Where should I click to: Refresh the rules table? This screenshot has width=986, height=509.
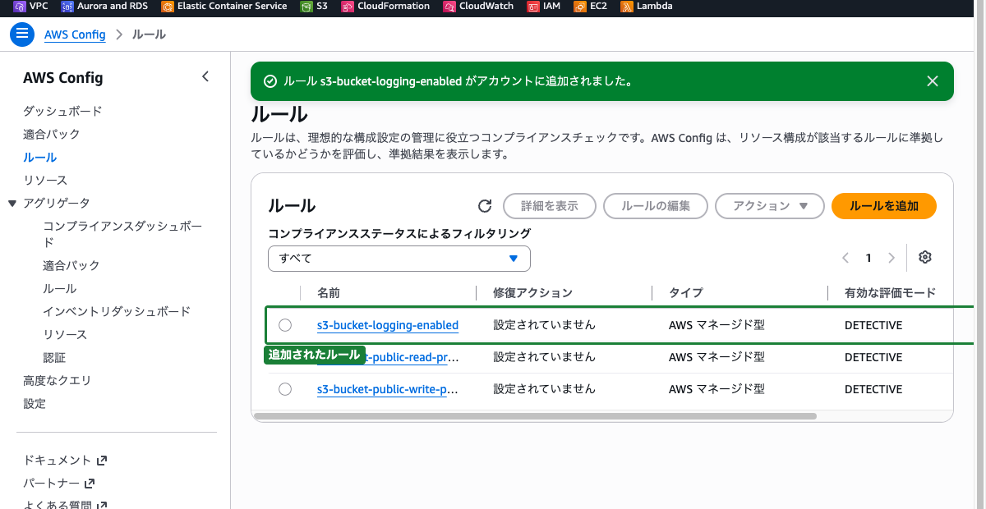(485, 206)
